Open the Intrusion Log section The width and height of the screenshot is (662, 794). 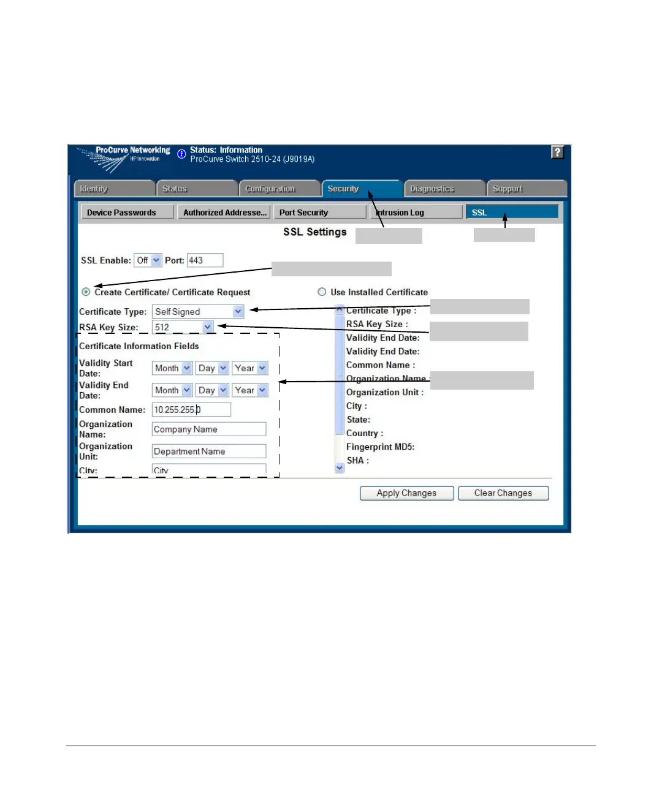416,213
